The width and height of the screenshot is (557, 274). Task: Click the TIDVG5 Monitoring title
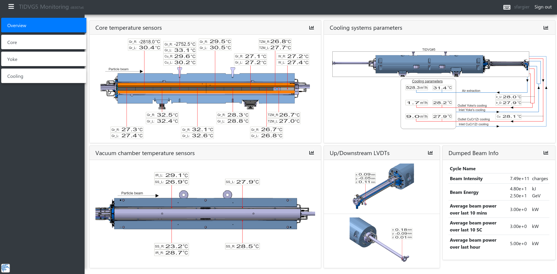click(x=44, y=7)
